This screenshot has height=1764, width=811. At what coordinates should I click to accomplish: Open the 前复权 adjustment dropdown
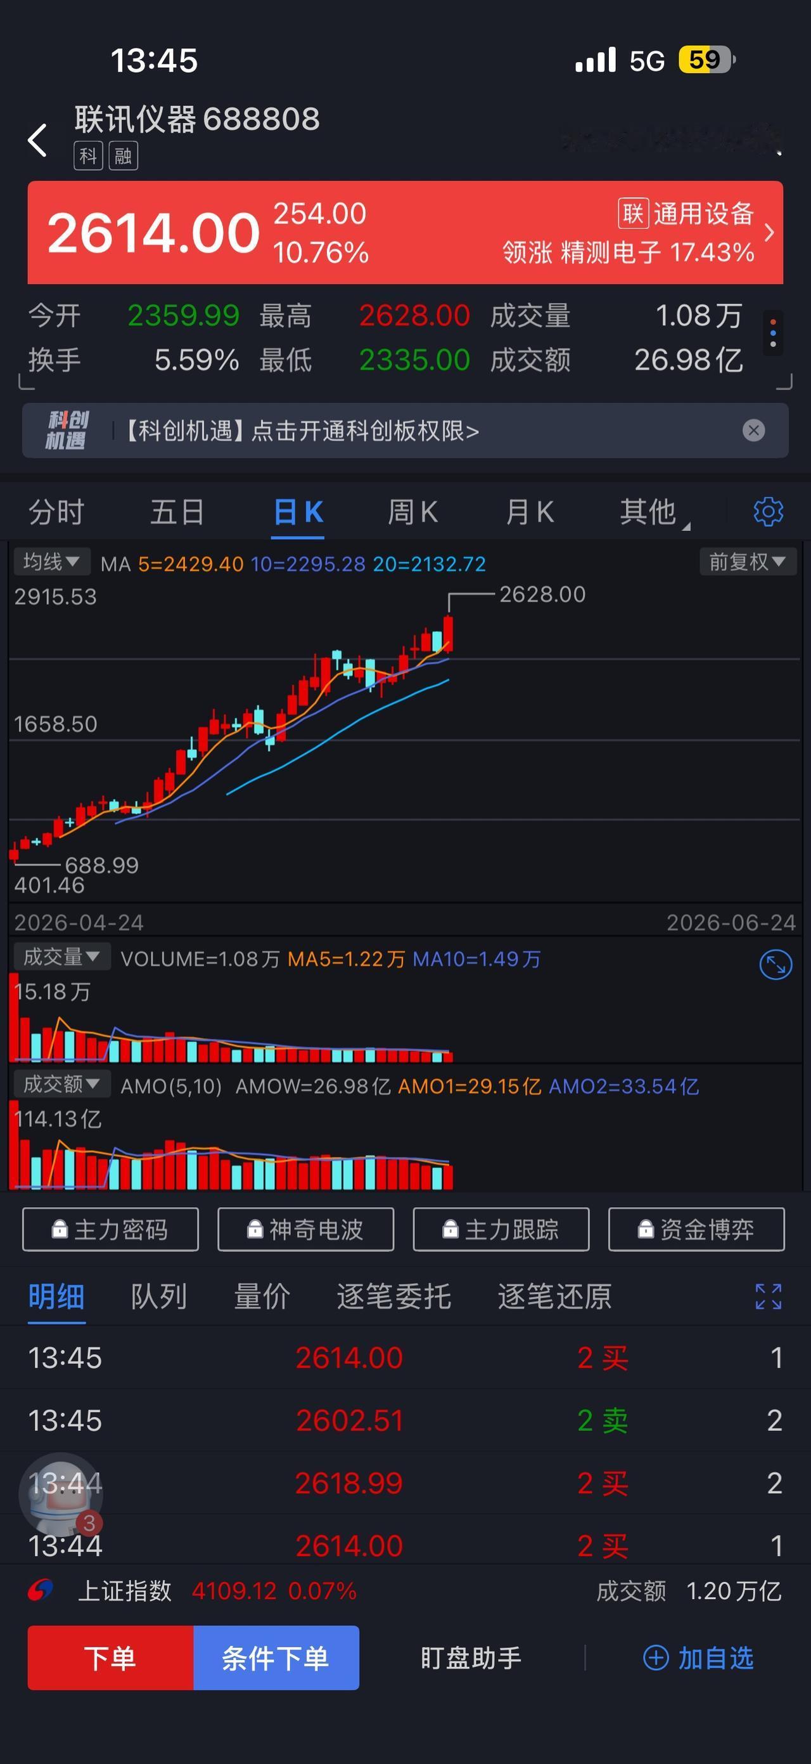click(x=748, y=561)
